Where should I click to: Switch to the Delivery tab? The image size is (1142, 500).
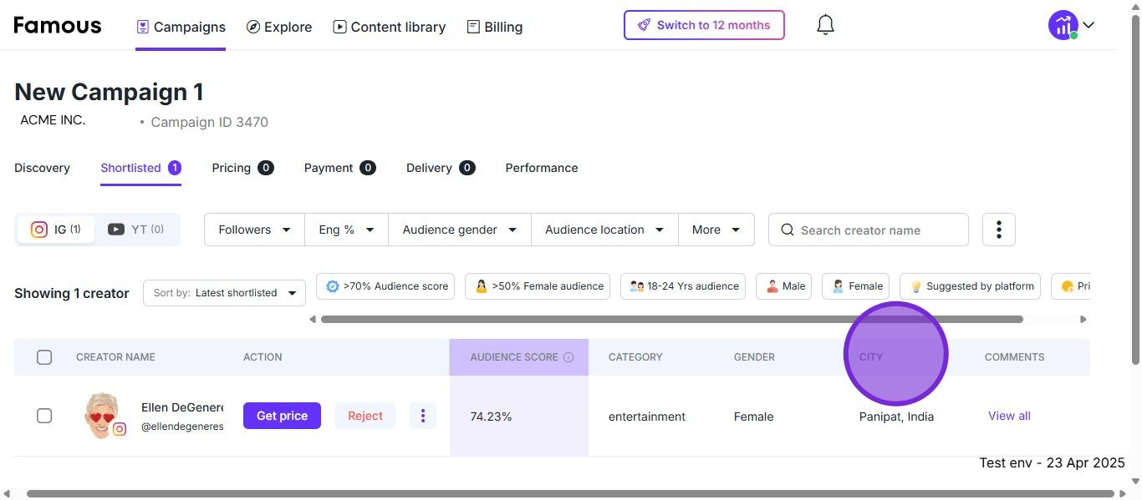[441, 168]
